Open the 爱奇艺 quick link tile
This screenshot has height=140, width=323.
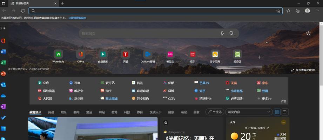coord(237,56)
